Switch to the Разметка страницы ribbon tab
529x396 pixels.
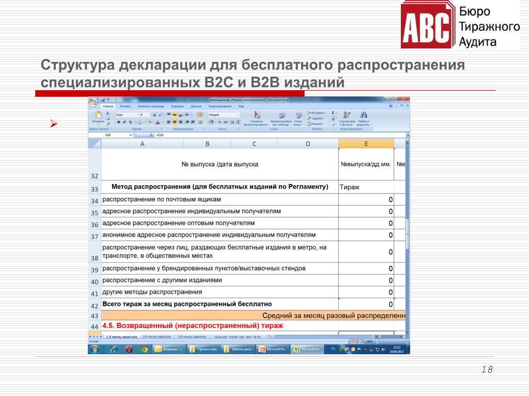[151, 106]
